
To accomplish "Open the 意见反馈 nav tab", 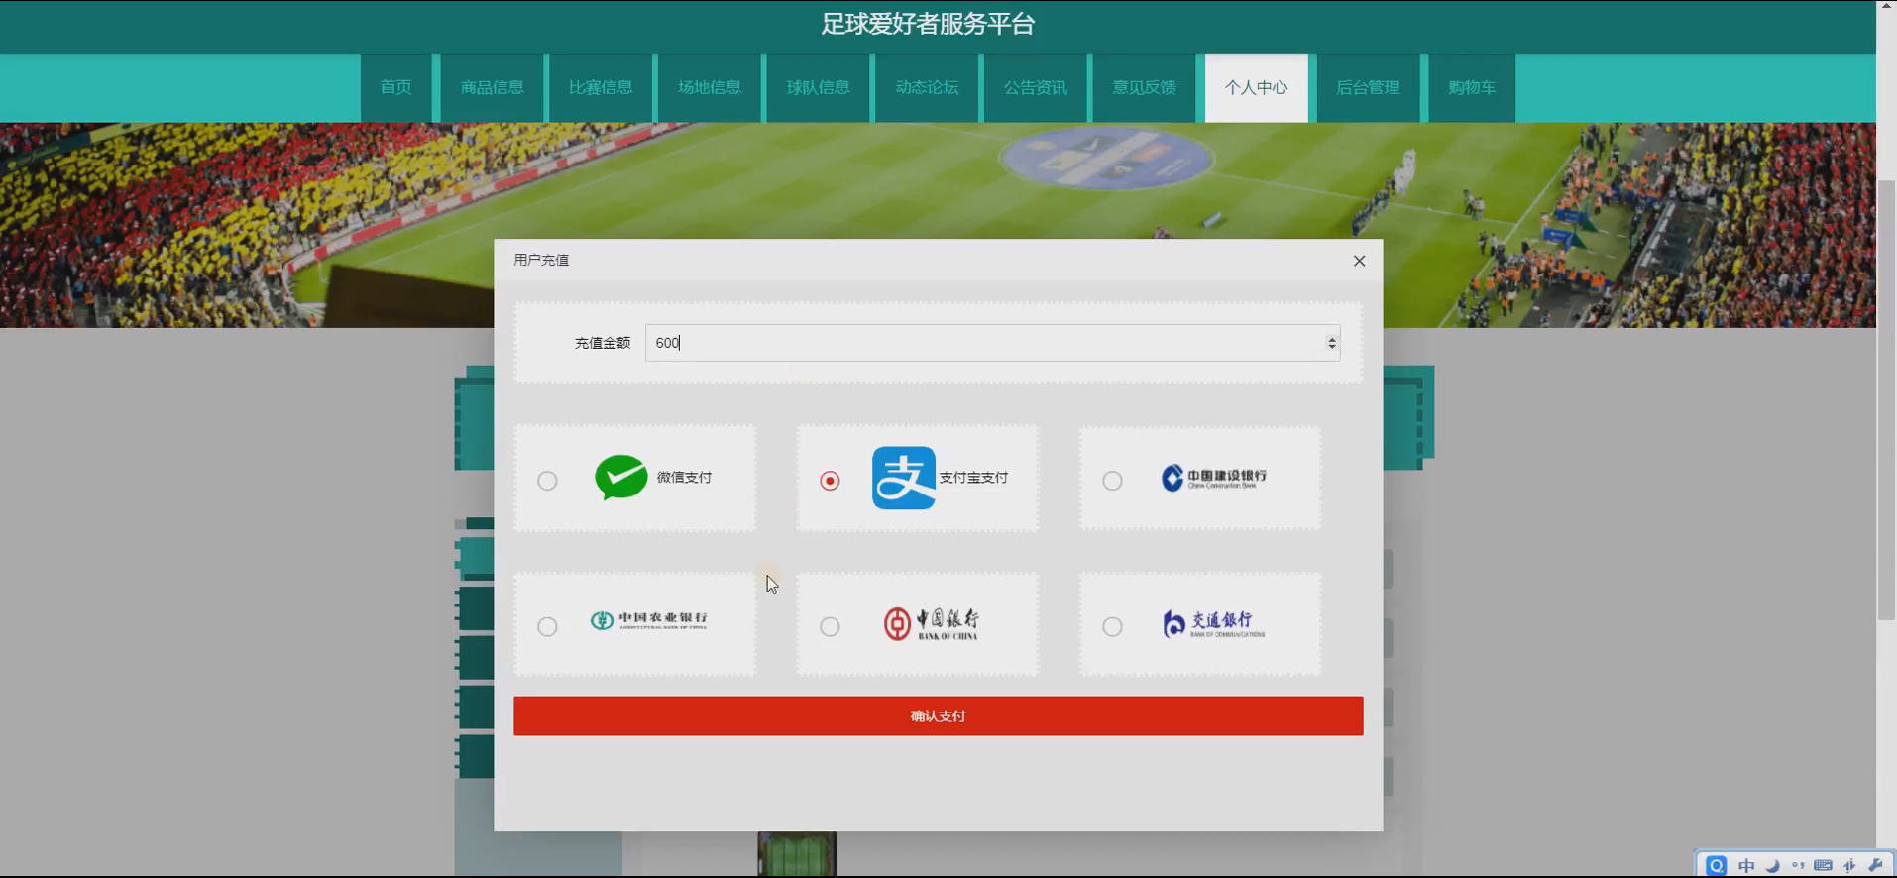I will (1144, 87).
